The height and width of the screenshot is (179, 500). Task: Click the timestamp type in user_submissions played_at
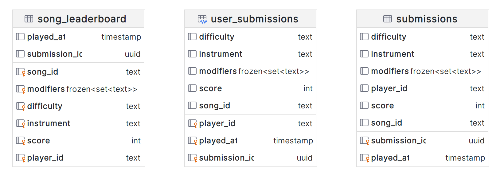coord(293,141)
